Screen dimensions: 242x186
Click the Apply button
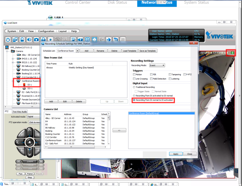click(x=176, y=154)
